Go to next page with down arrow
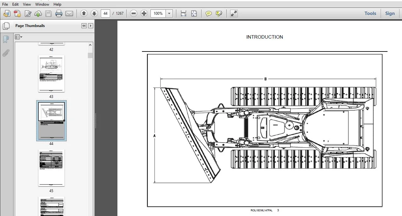Viewport: 402px width, 216px height. pos(94,13)
